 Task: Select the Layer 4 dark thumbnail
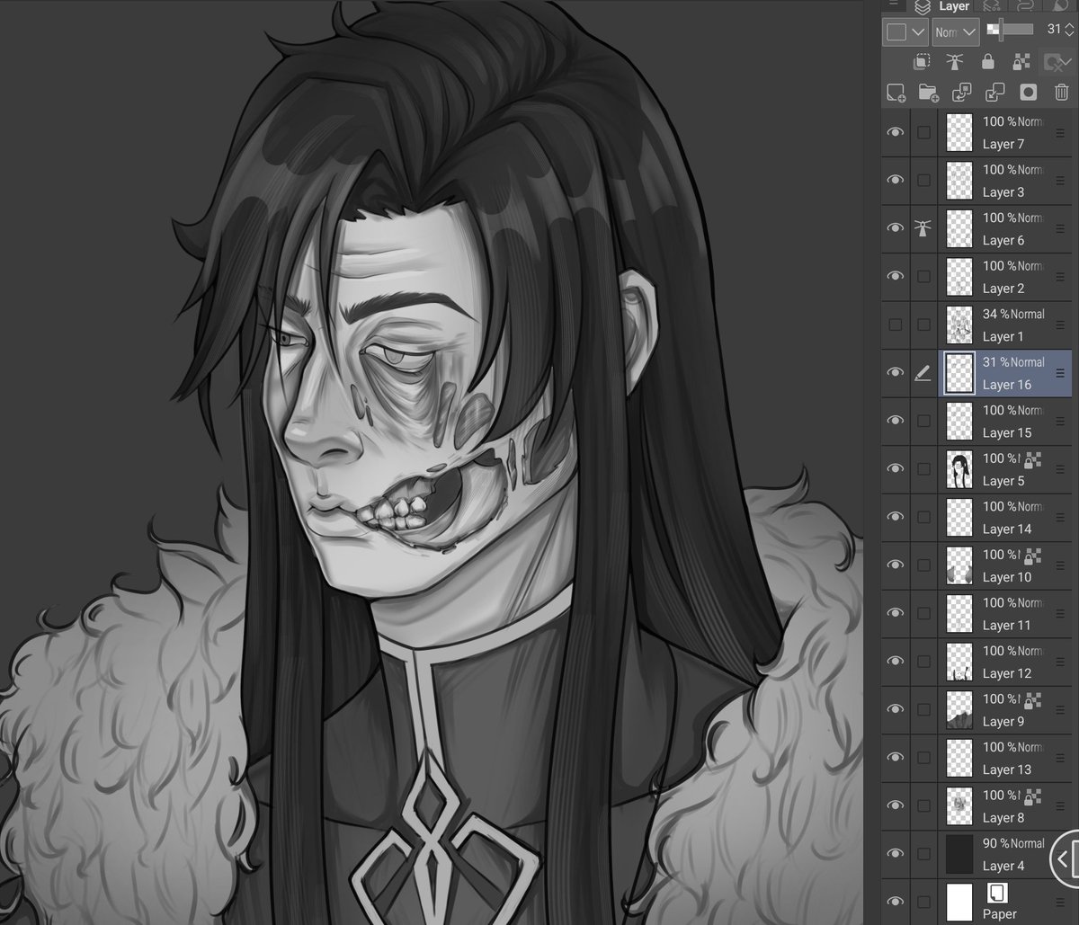(x=960, y=854)
